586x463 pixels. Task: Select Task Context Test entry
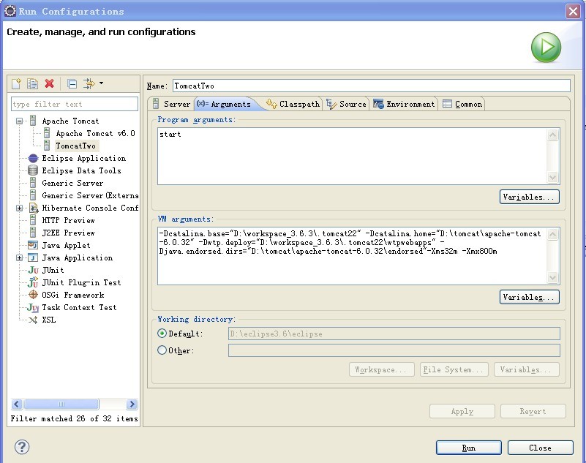(79, 307)
